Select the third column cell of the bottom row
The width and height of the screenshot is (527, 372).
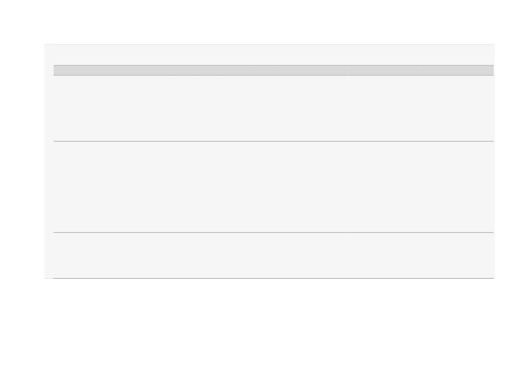(312, 255)
